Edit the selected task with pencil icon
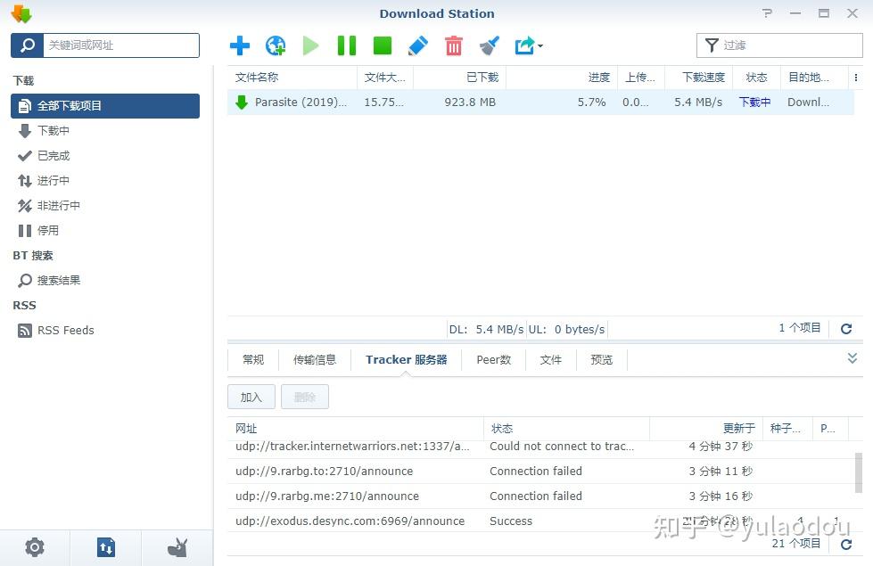Viewport: 873px width, 566px height. coord(417,45)
